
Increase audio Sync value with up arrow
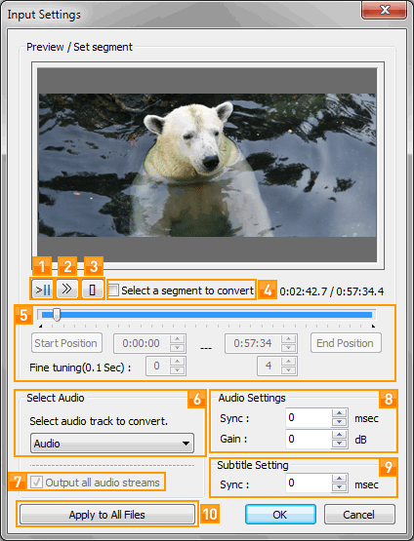pyautogui.click(x=340, y=413)
